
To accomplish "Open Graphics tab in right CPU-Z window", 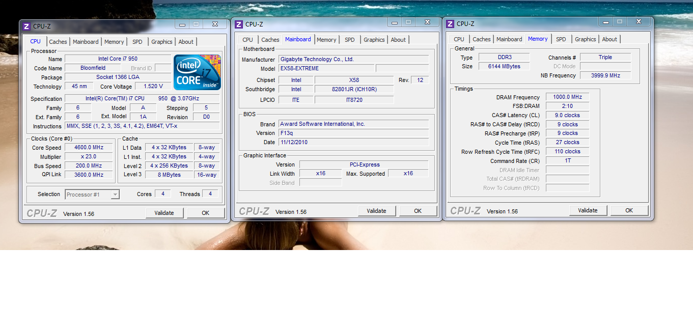I will pos(586,39).
